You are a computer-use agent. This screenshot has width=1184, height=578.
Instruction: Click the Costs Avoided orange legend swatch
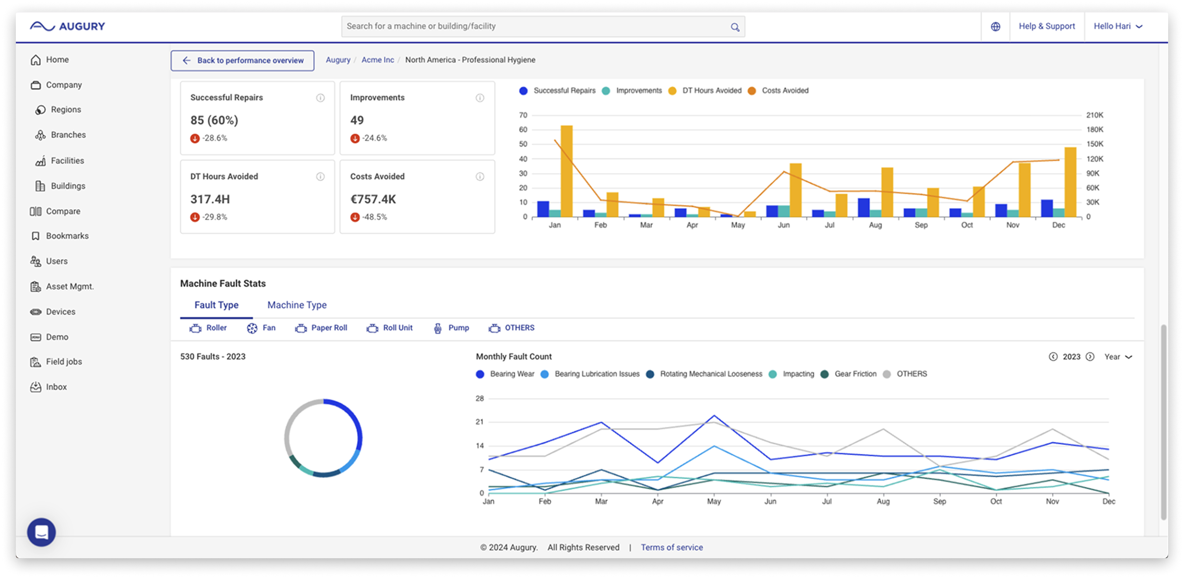click(752, 91)
